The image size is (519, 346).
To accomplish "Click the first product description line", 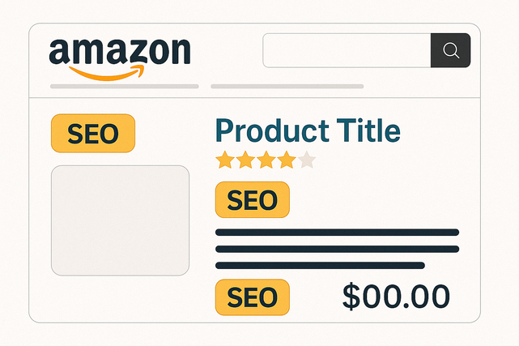I will click(337, 233).
